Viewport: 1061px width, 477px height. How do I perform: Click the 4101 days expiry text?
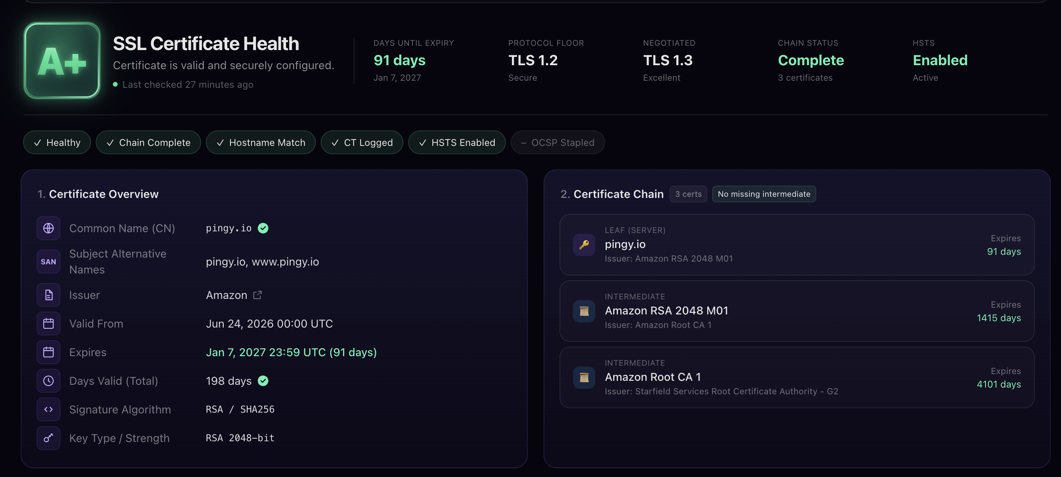[998, 384]
